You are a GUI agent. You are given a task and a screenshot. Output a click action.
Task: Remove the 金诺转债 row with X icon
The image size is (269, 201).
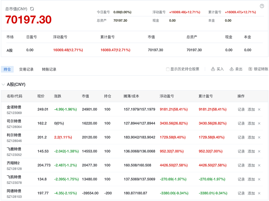[259, 110]
